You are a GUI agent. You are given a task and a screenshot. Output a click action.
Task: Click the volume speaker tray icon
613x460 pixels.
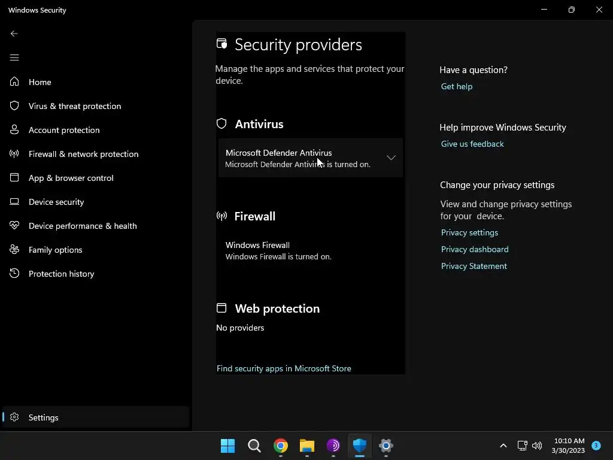pos(537,446)
